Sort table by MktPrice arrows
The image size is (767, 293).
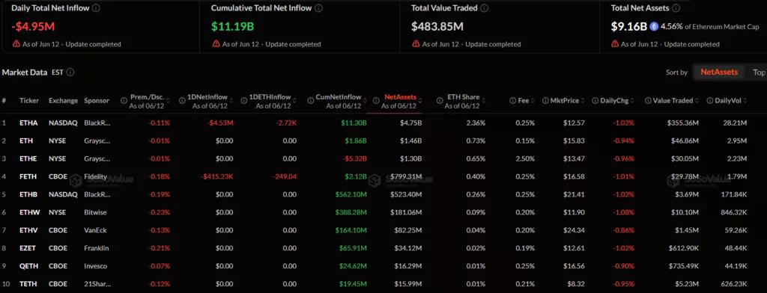(x=583, y=101)
